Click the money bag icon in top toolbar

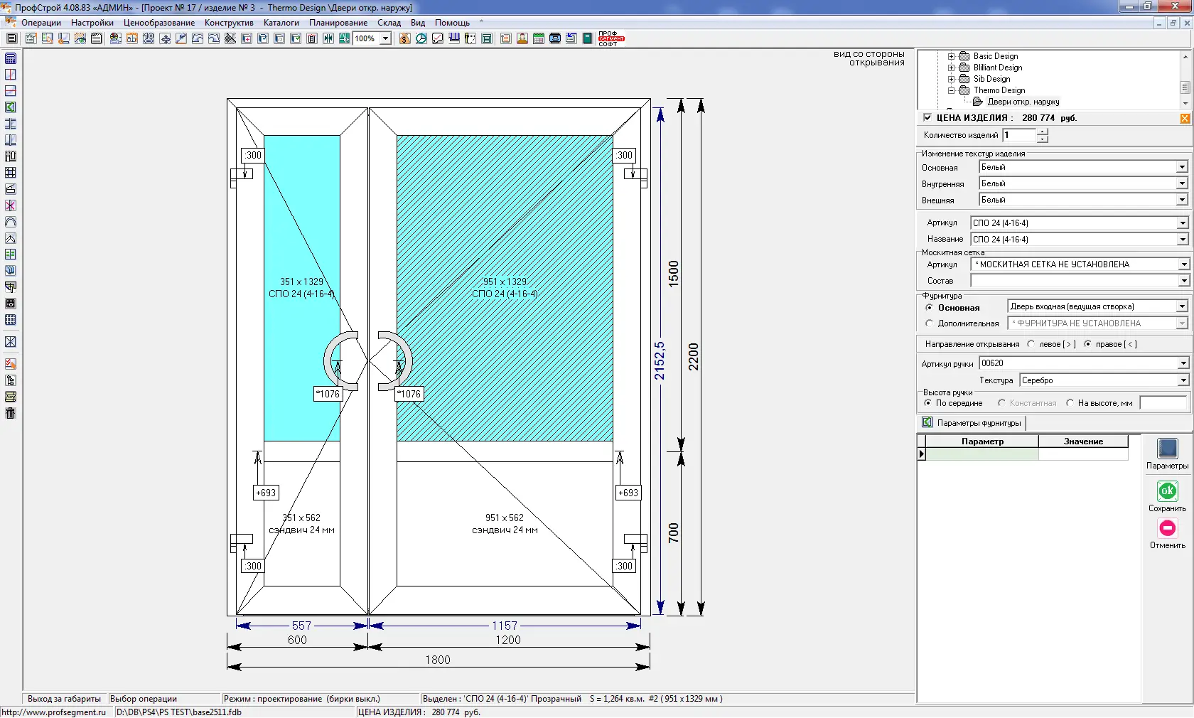pos(404,38)
